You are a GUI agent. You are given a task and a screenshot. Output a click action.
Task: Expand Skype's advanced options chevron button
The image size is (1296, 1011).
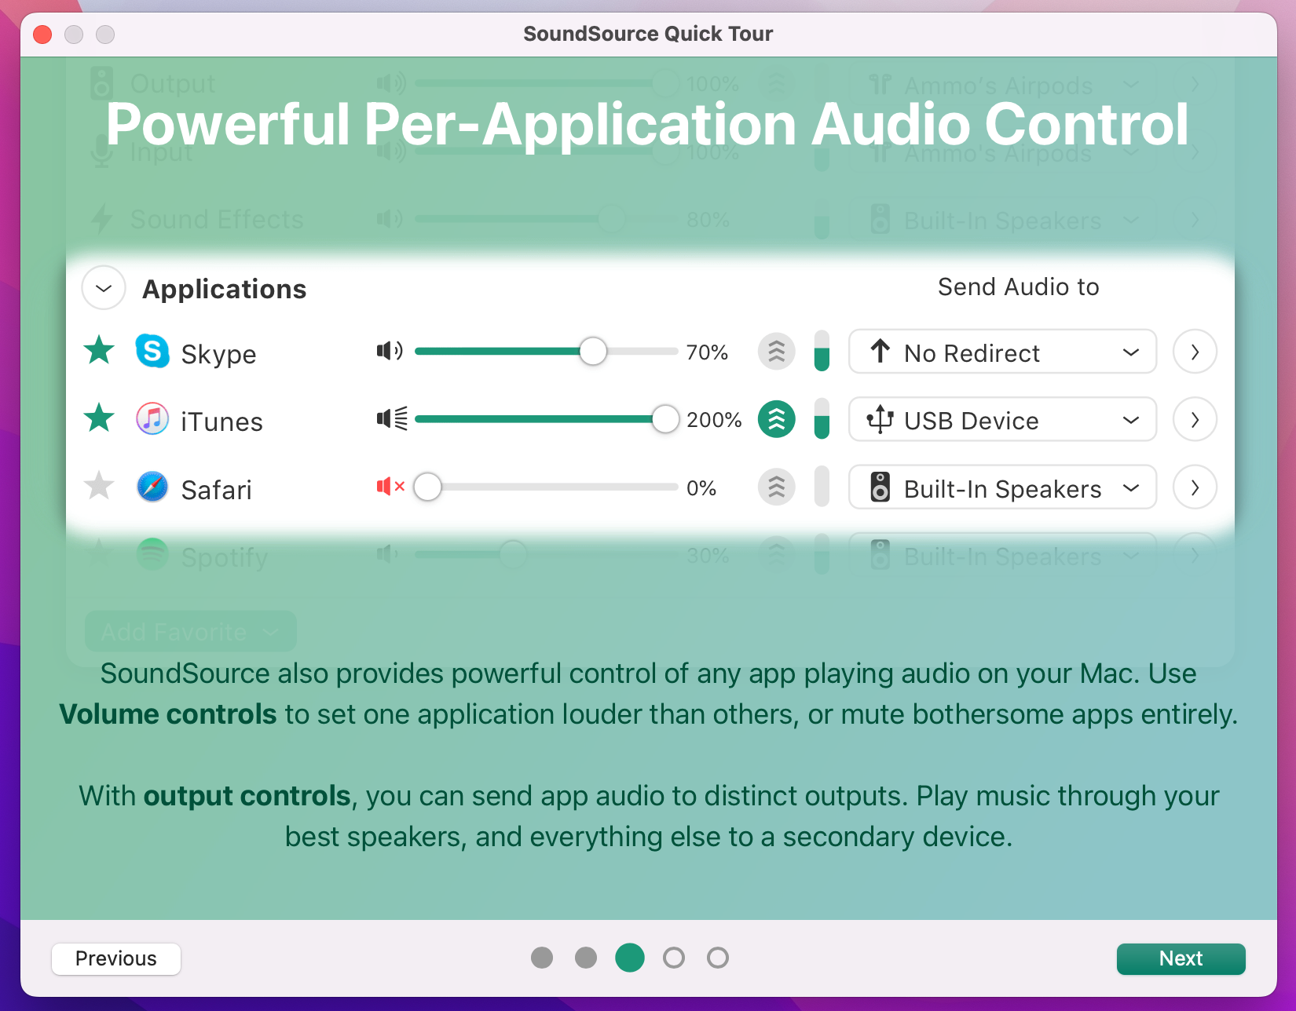pyautogui.click(x=1195, y=352)
